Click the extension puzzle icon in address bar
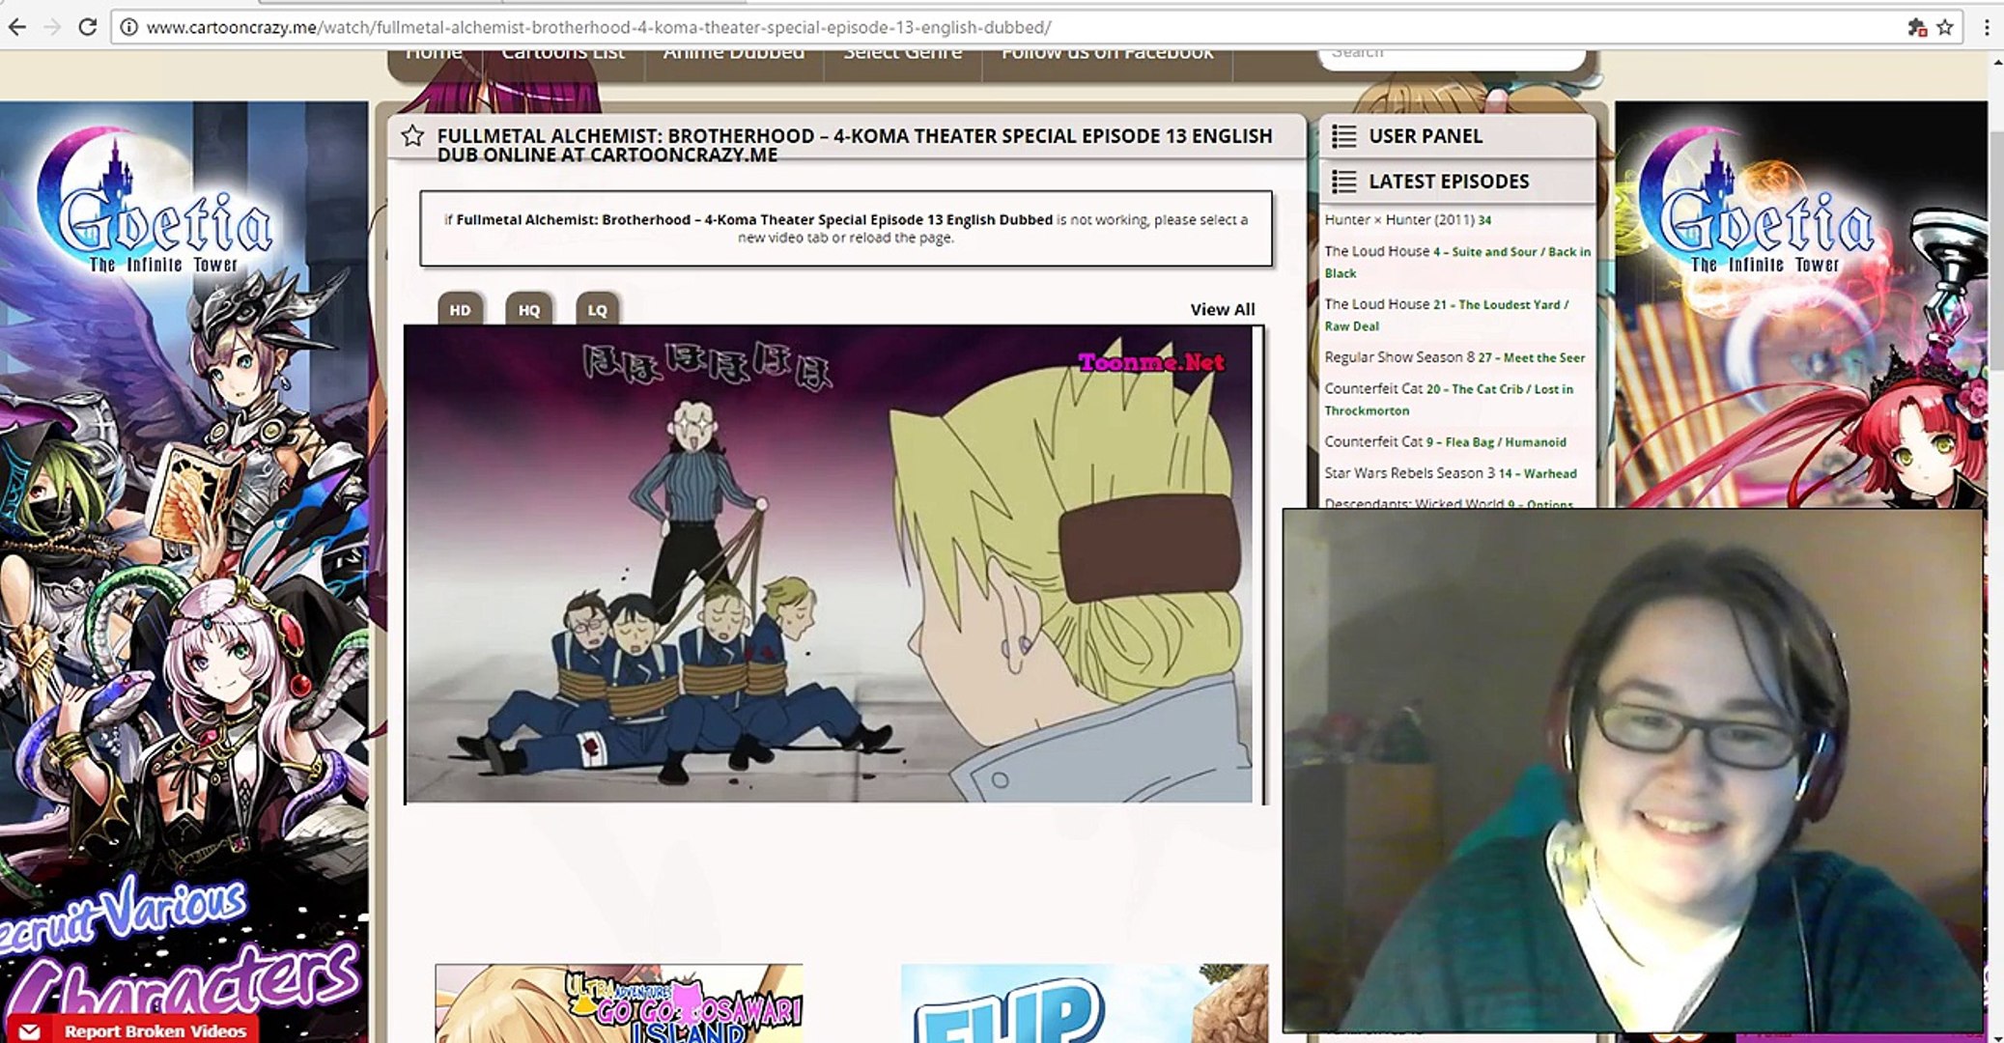The image size is (2004, 1043). coord(1916,27)
